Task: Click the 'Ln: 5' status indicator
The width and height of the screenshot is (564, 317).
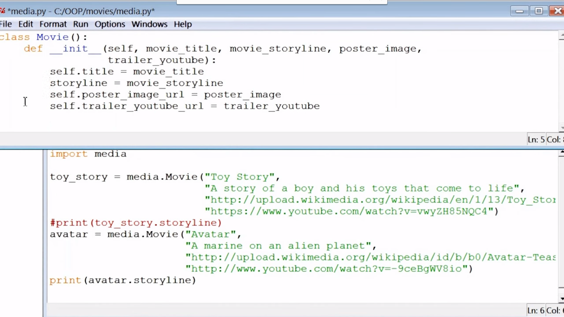Action: pyautogui.click(x=536, y=140)
